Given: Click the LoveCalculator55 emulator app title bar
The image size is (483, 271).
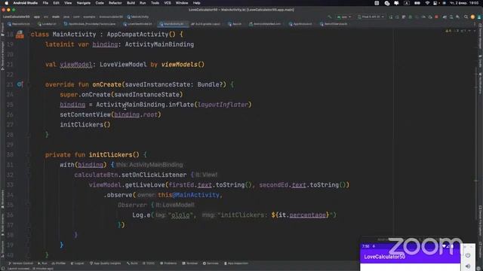Looking at the screenshot, I should click(411, 257).
